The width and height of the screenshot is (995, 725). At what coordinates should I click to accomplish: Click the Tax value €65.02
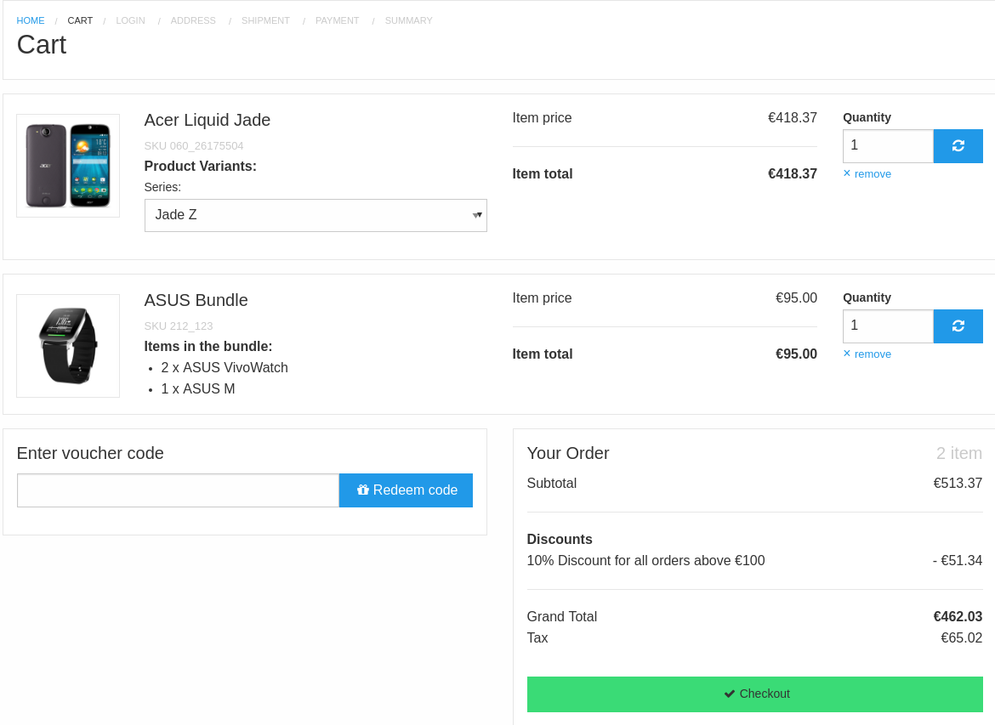pyautogui.click(x=961, y=638)
